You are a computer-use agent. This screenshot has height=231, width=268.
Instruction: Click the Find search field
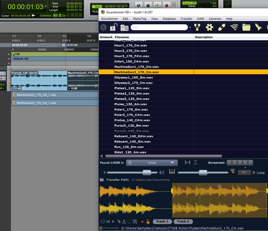click(159, 27)
